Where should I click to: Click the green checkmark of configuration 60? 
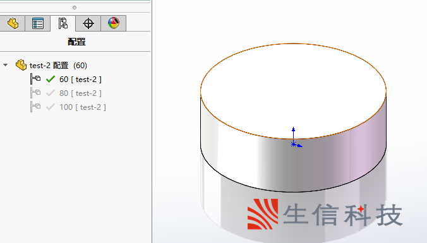click(x=51, y=79)
